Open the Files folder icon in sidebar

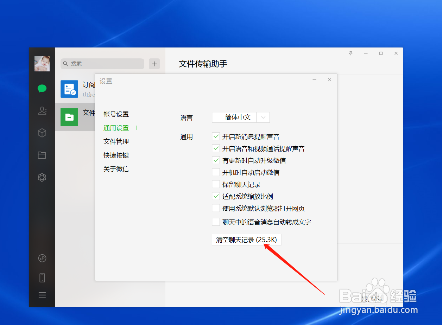[42, 155]
